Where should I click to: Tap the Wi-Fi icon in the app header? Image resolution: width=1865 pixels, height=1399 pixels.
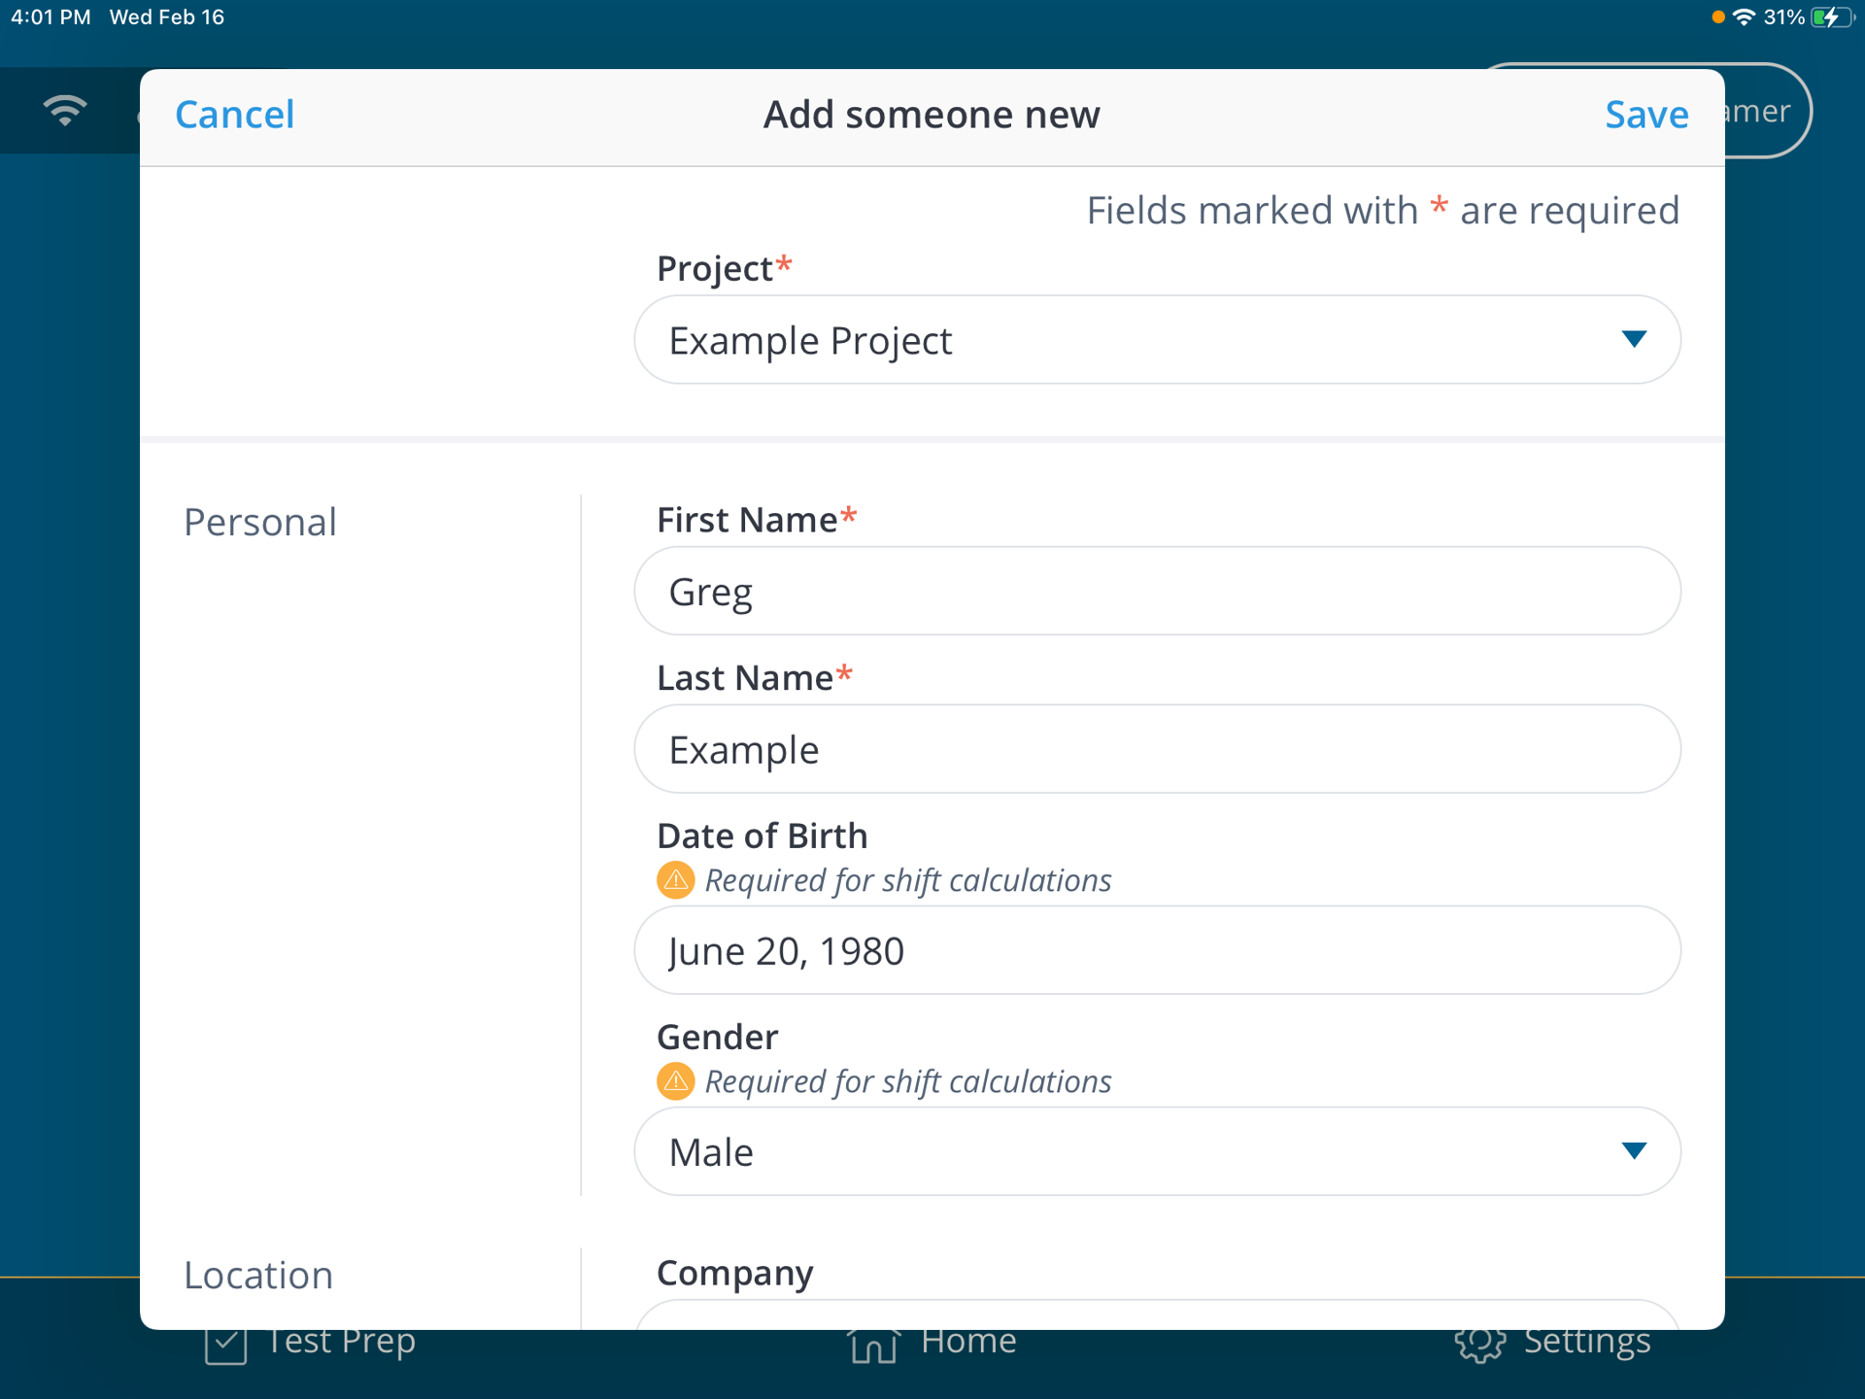tap(65, 110)
